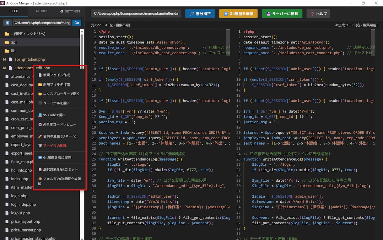Focus the top file path field
Viewport: 383px width, 240px height.
(136, 13)
